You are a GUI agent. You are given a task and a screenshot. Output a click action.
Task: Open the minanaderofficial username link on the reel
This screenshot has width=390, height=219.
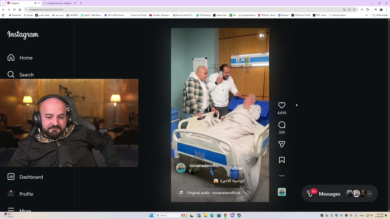(204, 168)
